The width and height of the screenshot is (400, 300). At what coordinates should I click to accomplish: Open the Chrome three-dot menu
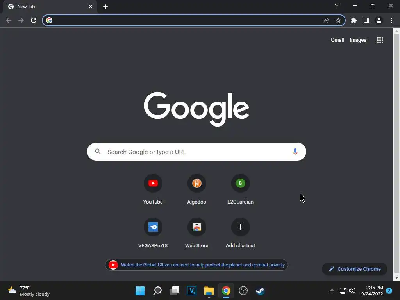click(x=391, y=20)
